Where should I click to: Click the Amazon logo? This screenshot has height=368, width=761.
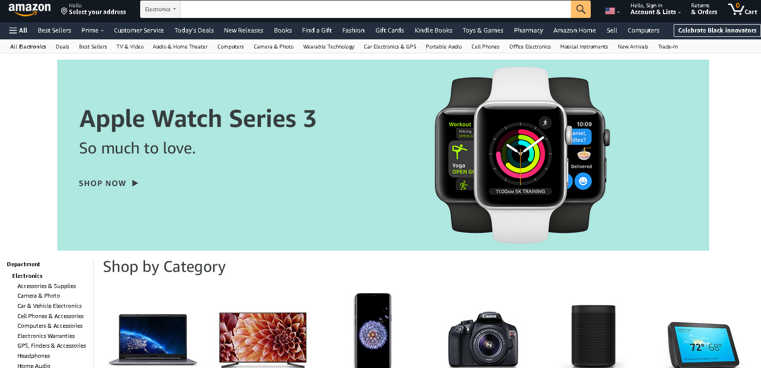point(30,9)
